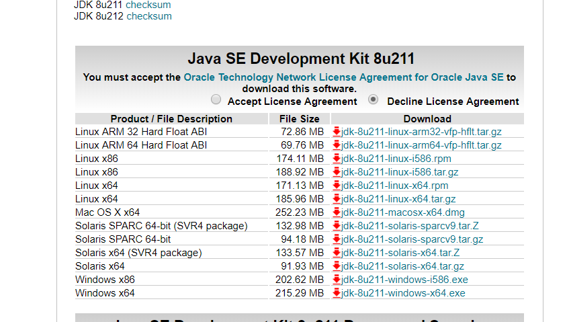Click the Java SE Development Kit 8u211 heading

coord(301,58)
